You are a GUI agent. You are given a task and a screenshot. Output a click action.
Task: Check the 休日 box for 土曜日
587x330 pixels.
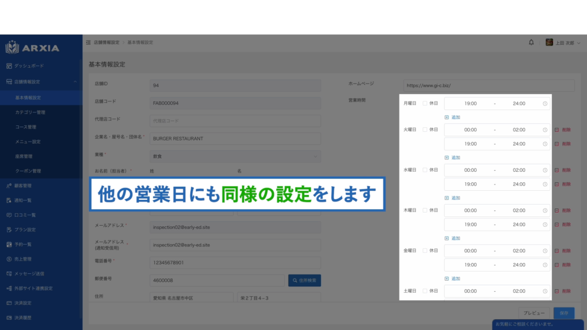click(425, 290)
